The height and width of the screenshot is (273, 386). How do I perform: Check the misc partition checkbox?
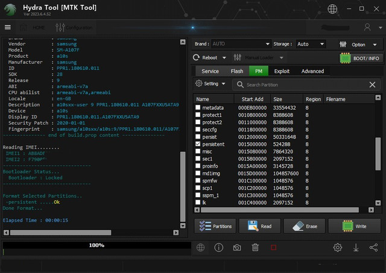[198, 151]
